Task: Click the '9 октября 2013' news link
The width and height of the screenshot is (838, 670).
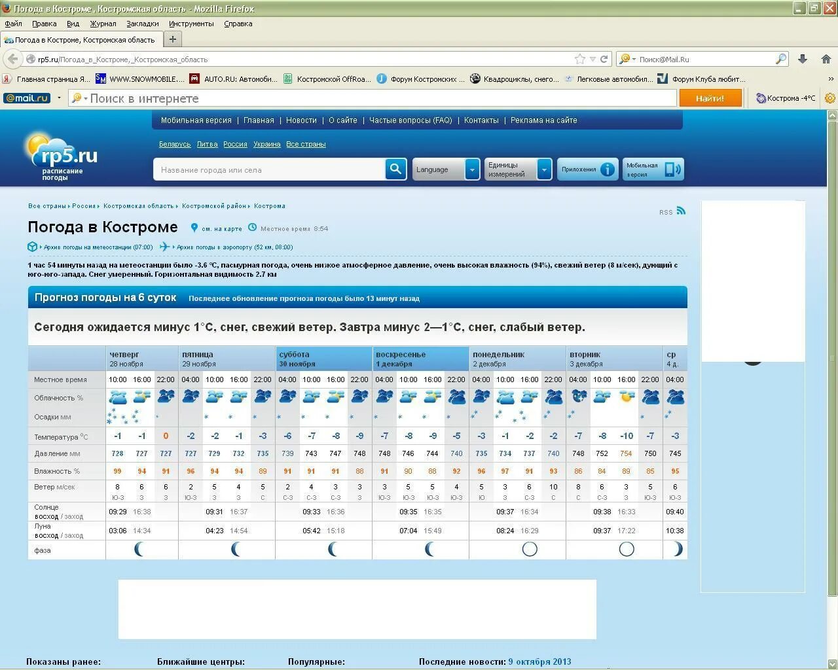Action: click(x=539, y=661)
